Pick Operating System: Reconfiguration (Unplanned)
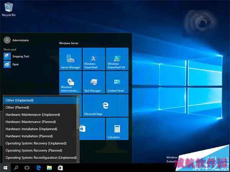Viewport: 230px width, 172px height. coord(39,157)
